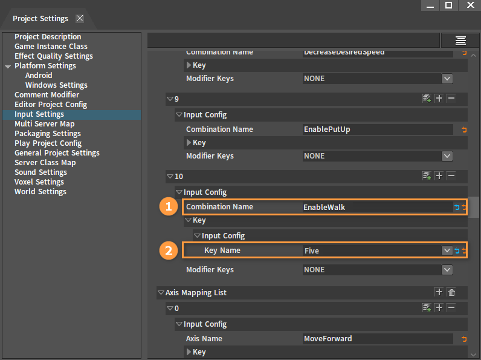Expand Key under DecreaseDesiredSpeed
This screenshot has width=481, height=360.
pyautogui.click(x=189, y=65)
